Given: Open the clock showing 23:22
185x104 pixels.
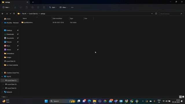Looking at the screenshot, I should click(x=176, y=101).
